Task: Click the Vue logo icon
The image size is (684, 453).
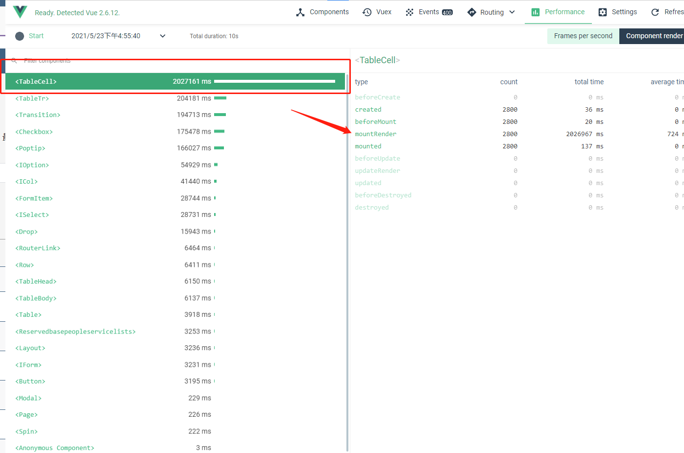Action: coord(20,12)
